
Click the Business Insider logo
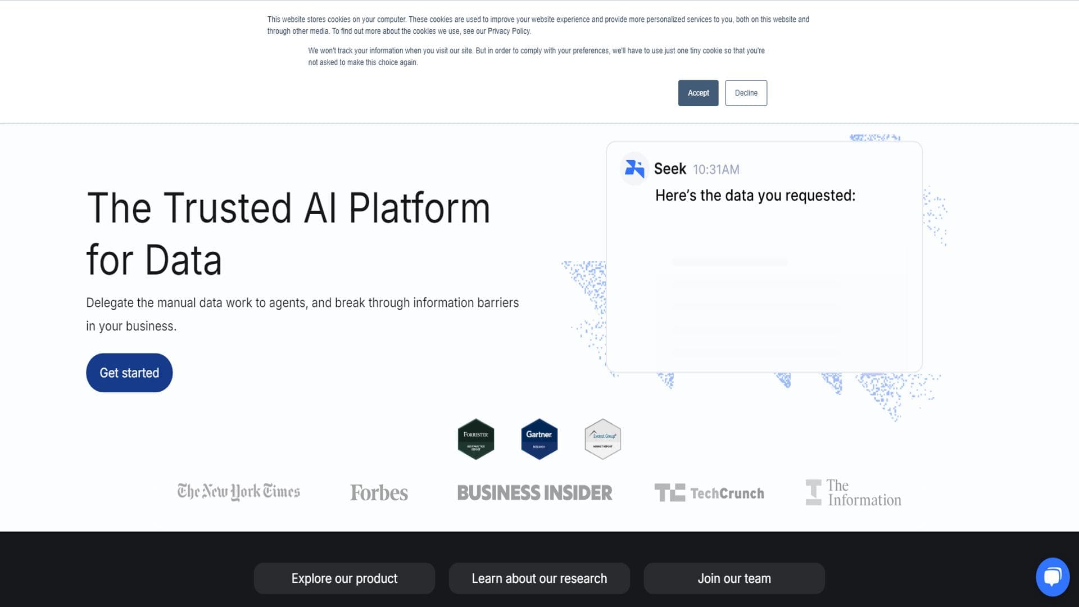click(534, 492)
